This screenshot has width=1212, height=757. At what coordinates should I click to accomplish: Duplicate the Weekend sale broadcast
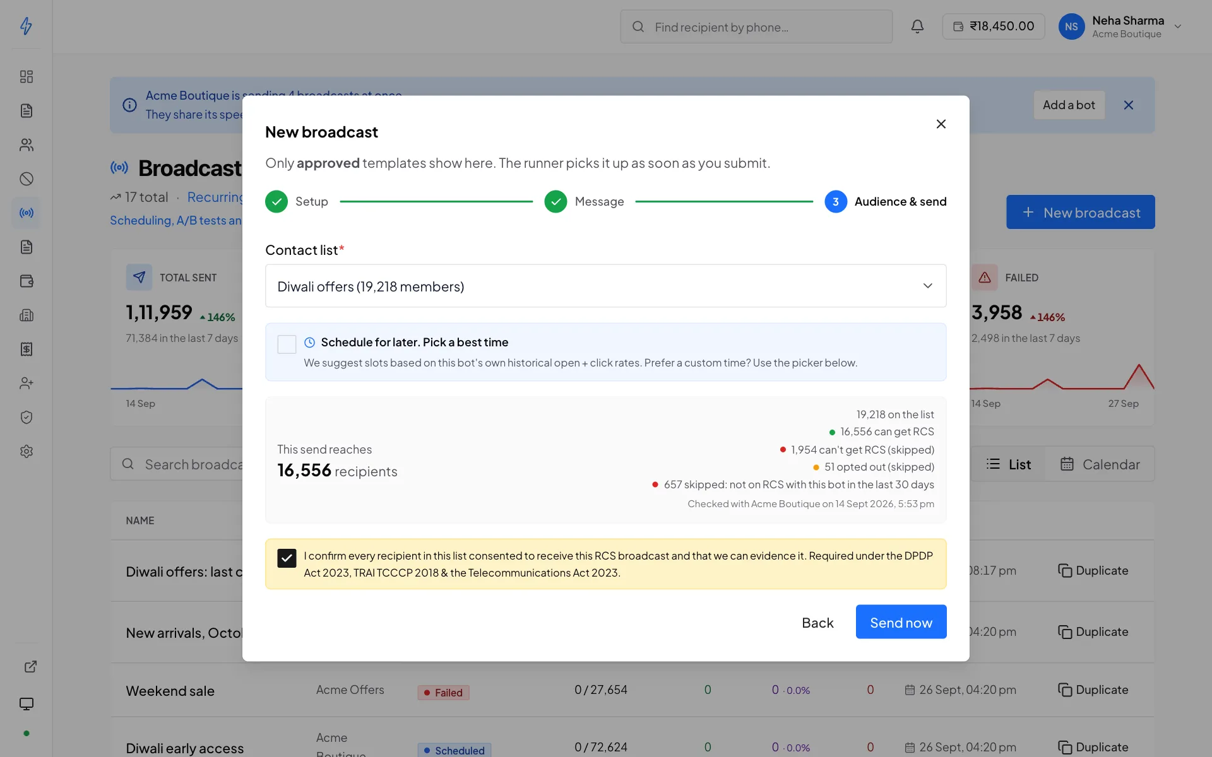[1093, 690]
